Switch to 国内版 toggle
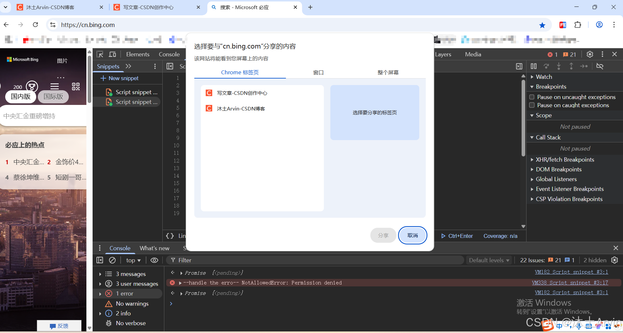623x333 pixels. pos(21,96)
